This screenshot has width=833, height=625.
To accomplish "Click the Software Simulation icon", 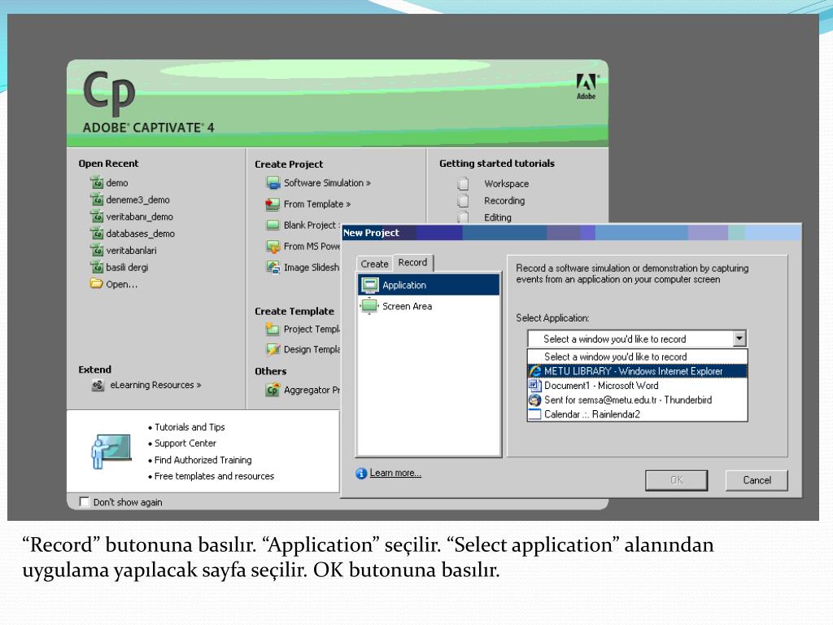I will click(x=273, y=183).
